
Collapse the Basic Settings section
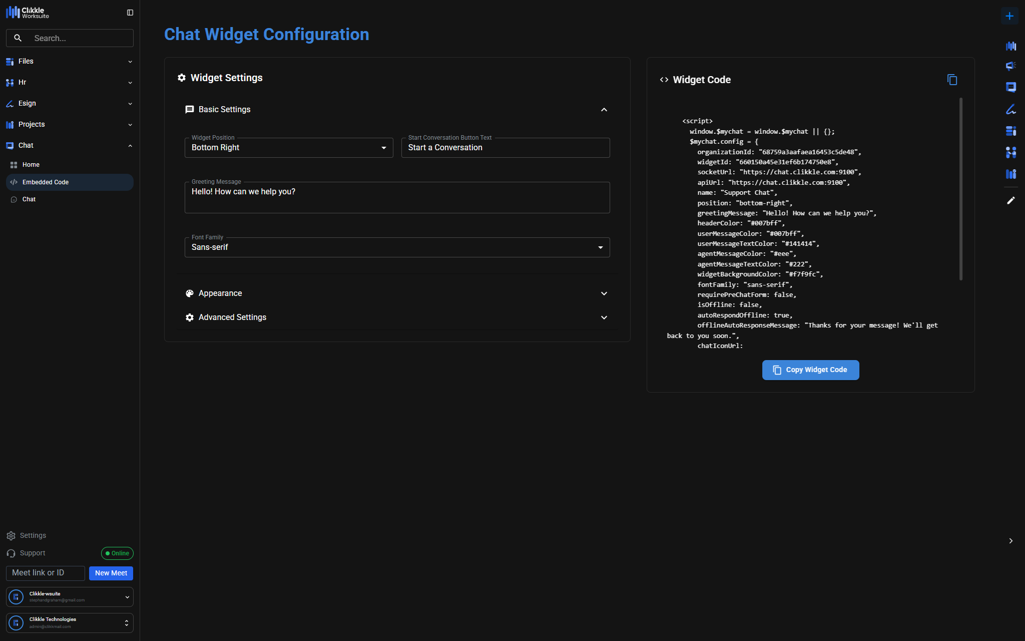(x=604, y=110)
